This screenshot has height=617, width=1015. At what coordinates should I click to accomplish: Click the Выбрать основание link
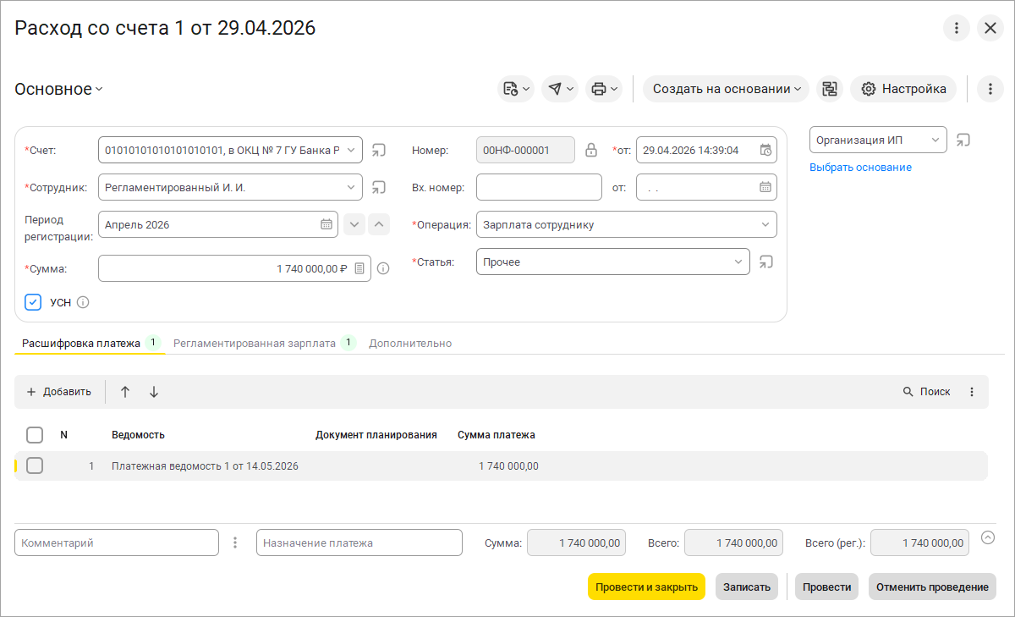point(860,168)
